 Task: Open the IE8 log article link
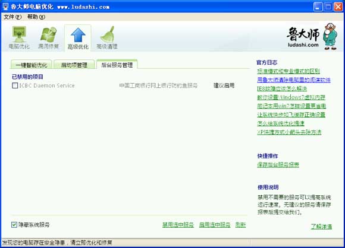282,88
